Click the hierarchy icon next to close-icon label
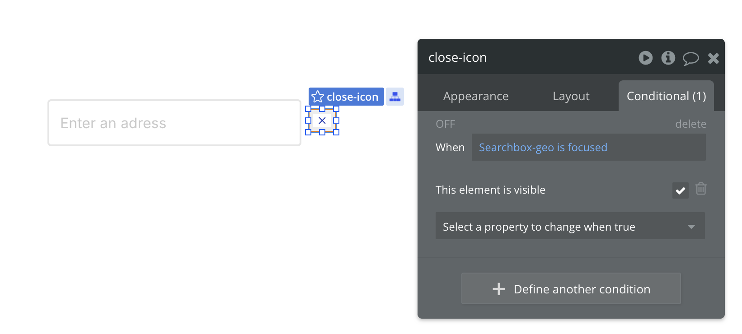The height and width of the screenshot is (334, 742). coord(395,97)
